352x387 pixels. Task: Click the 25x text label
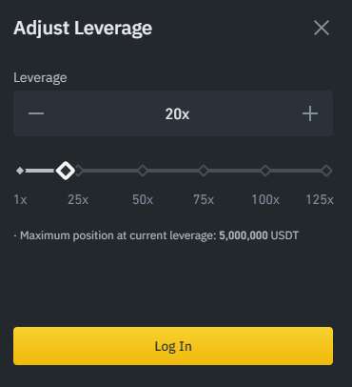pyautogui.click(x=78, y=200)
